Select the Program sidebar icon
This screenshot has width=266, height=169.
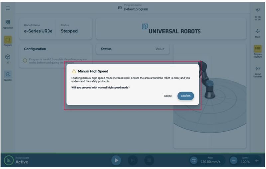8,41
